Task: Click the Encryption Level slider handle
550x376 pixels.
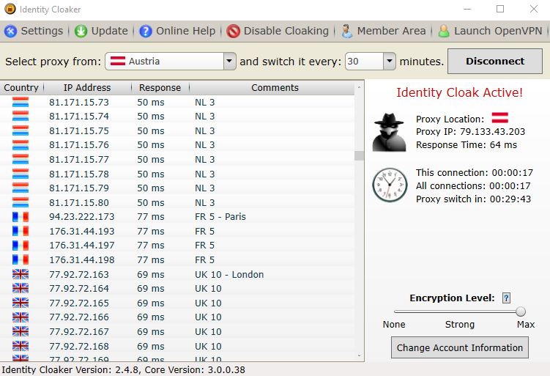Action: pos(521,312)
